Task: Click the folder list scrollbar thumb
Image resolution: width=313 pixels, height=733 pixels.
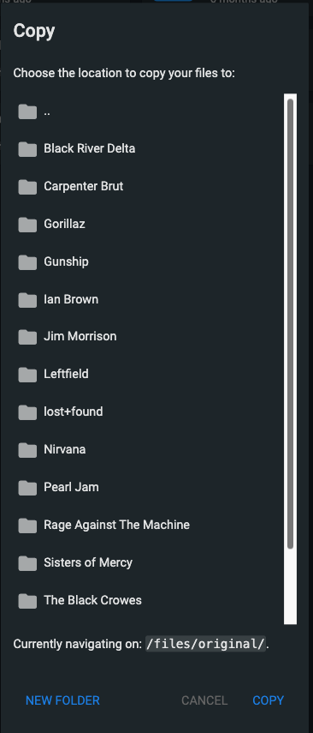Action: (290, 323)
